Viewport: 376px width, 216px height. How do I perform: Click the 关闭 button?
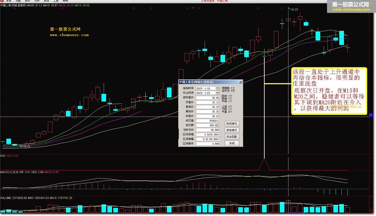coord(232,143)
